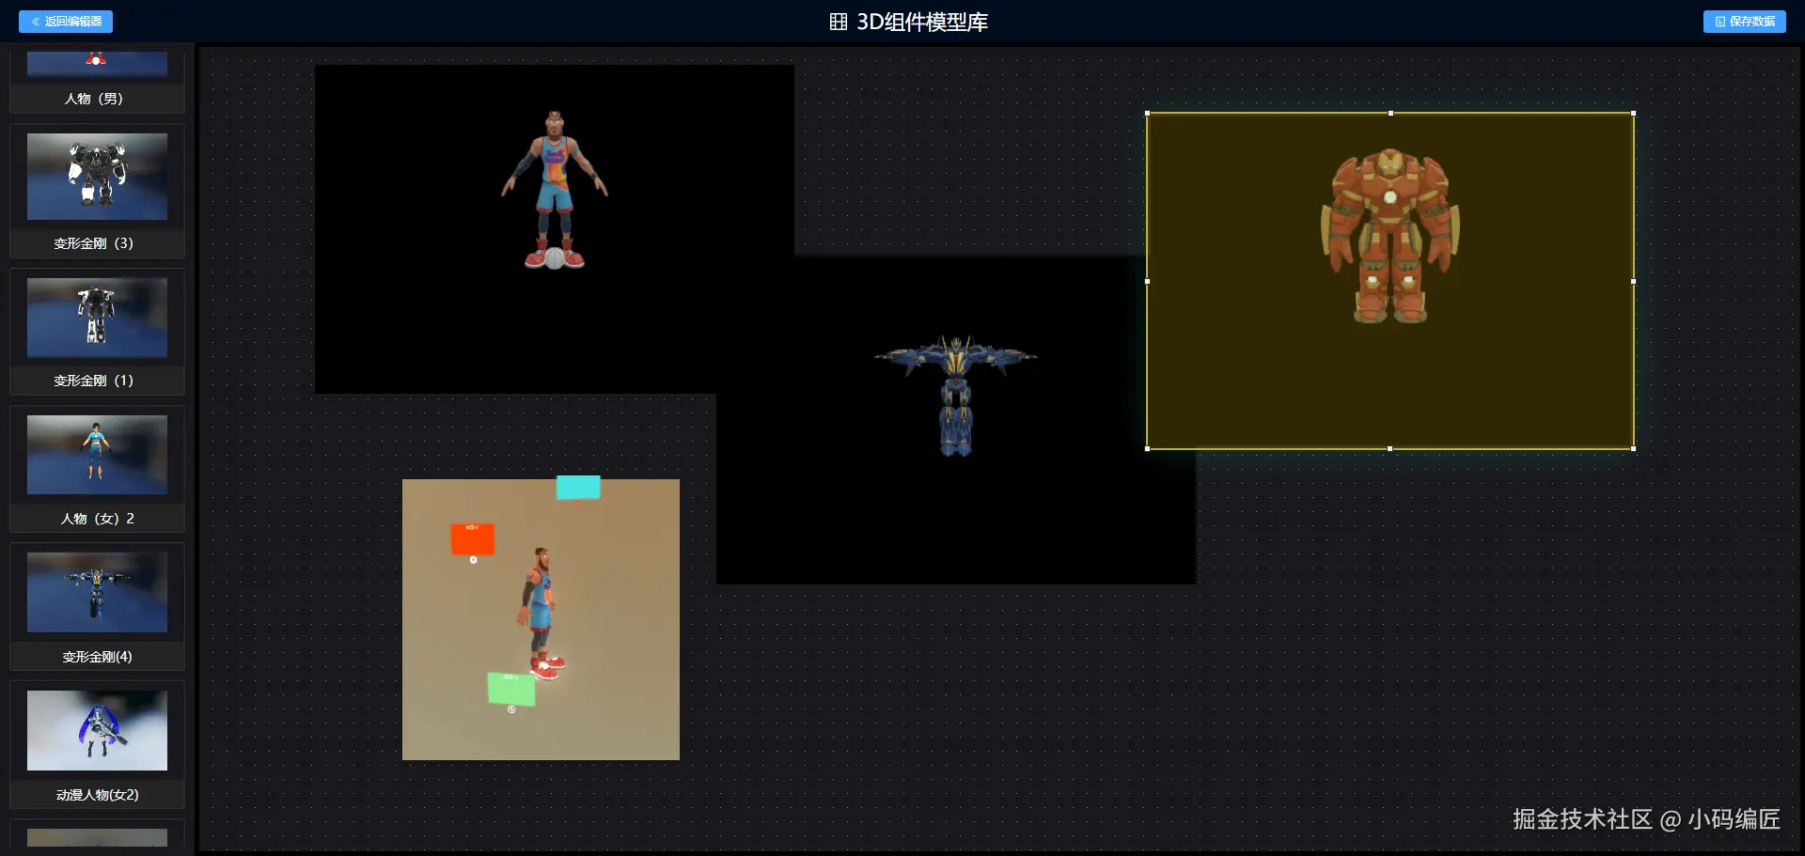Click the 变形金刚(4) label text

click(x=97, y=657)
